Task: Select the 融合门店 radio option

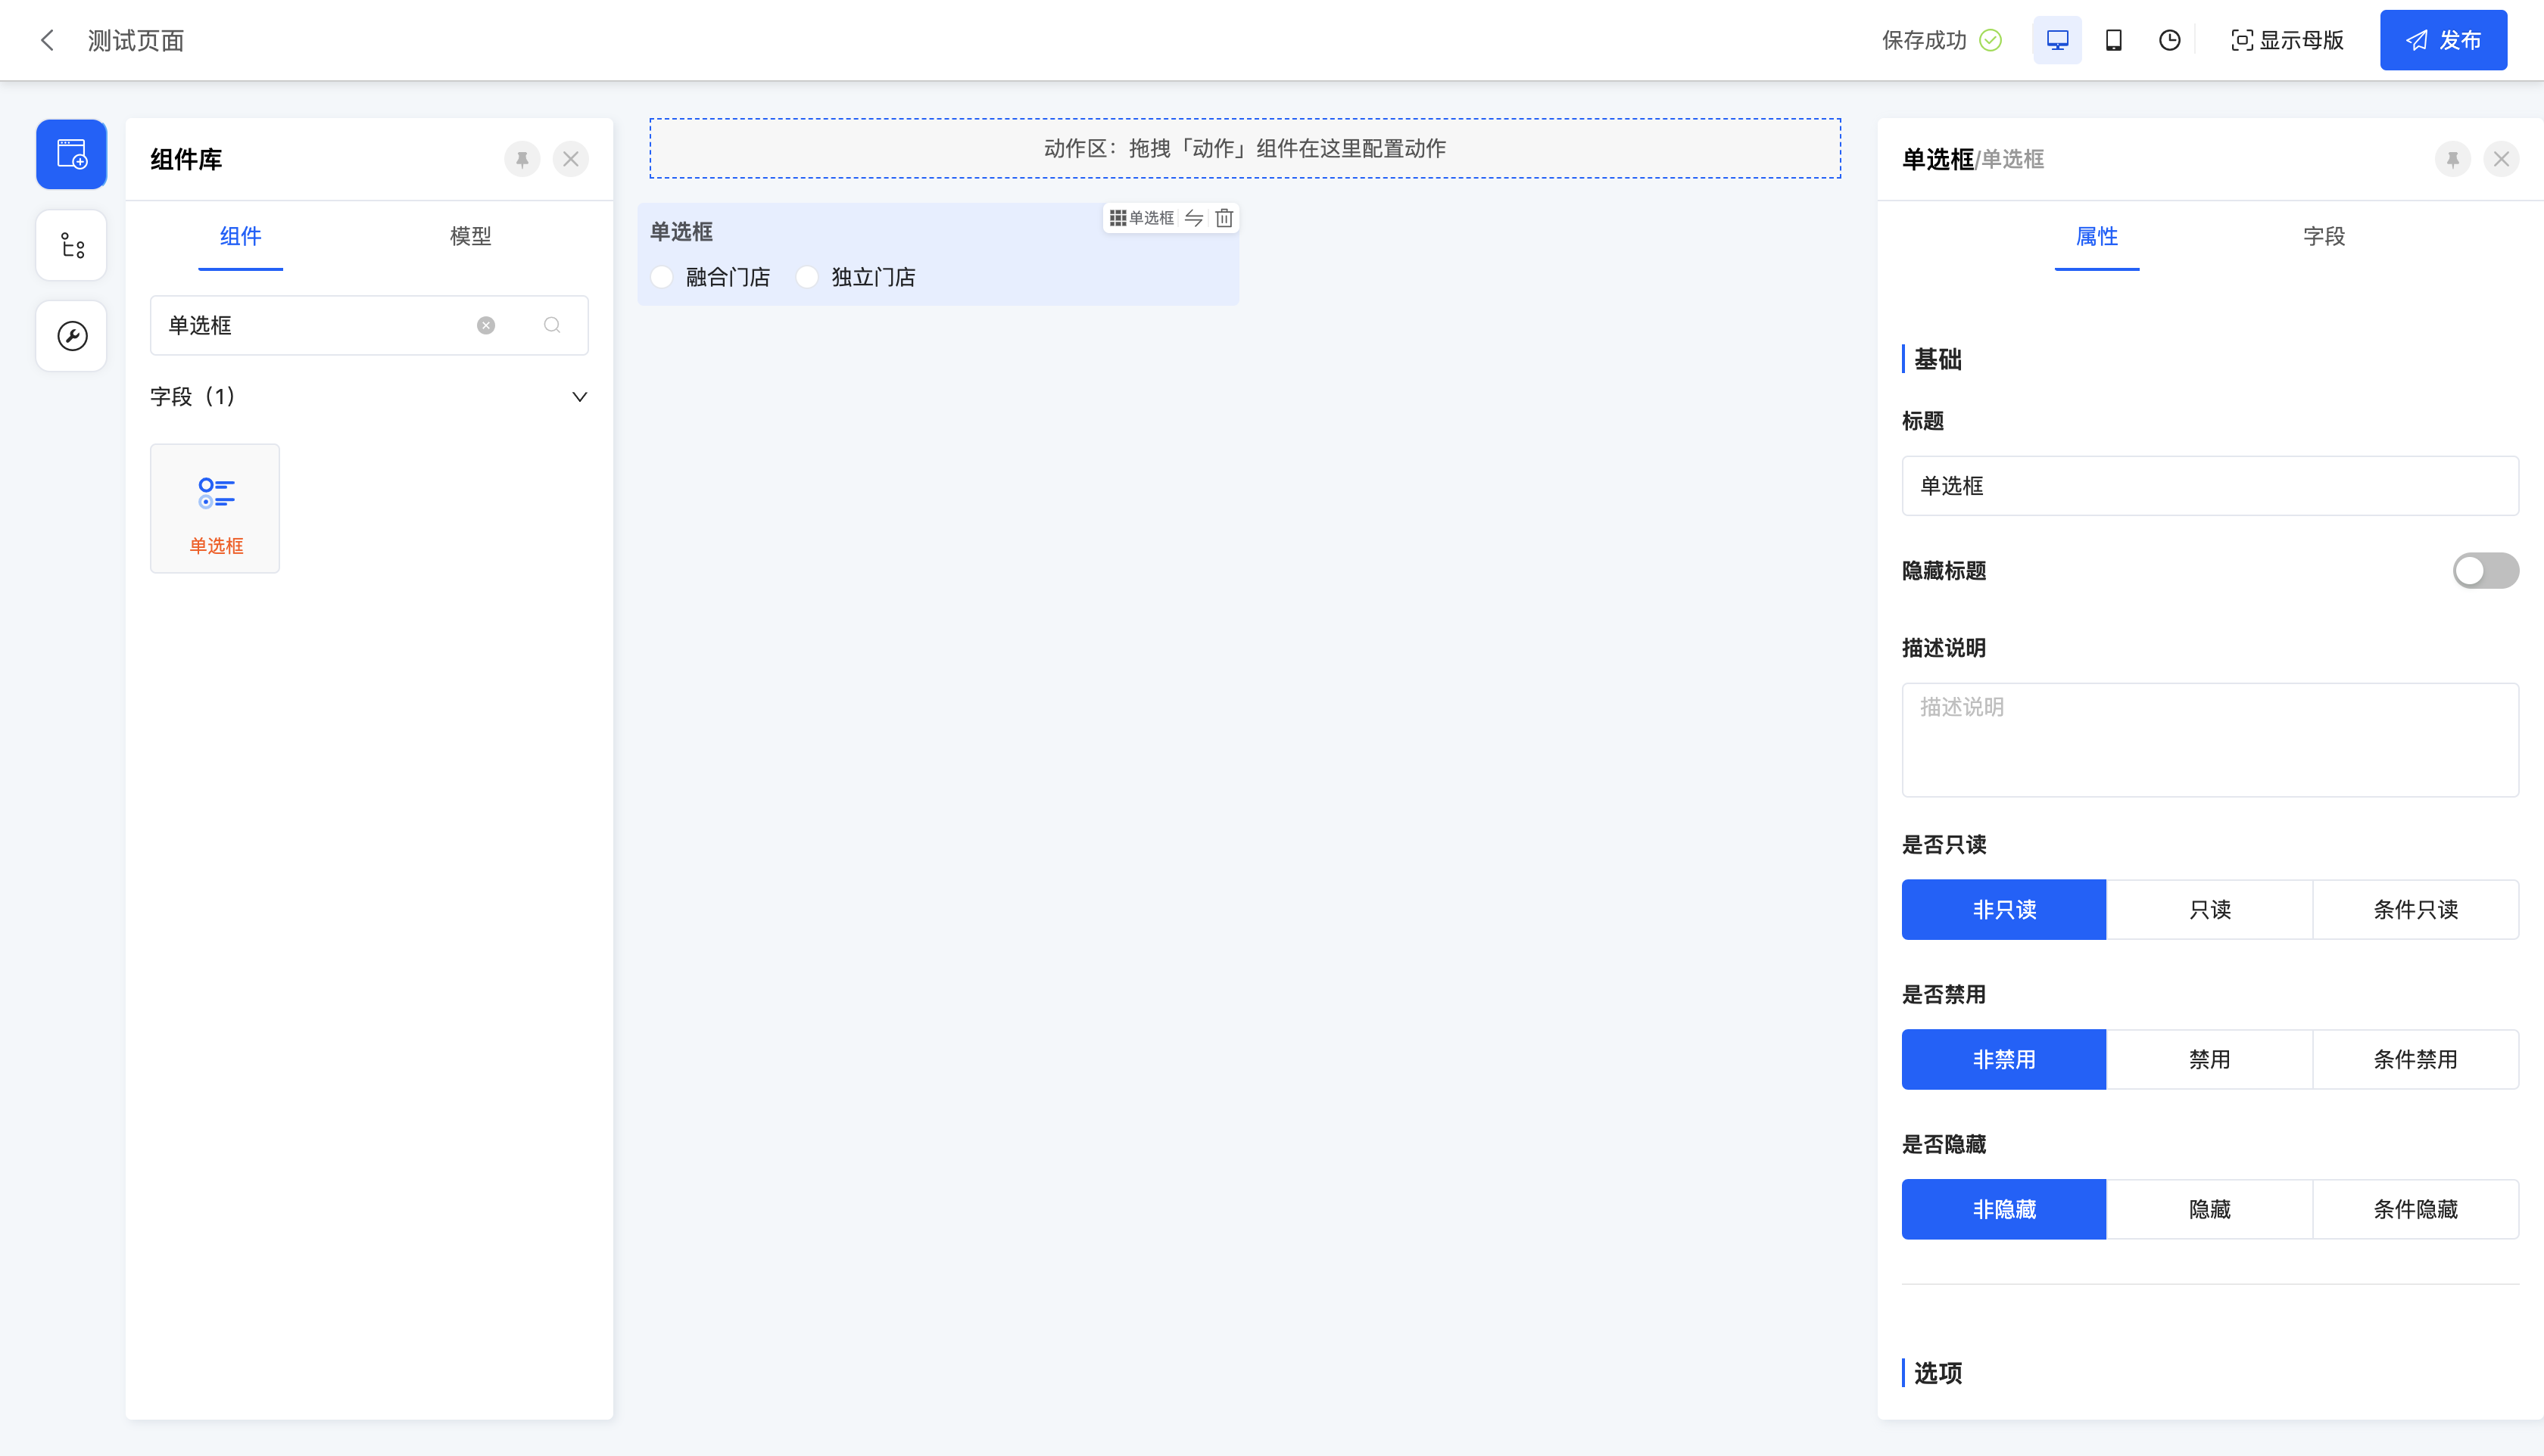Action: coord(662,277)
